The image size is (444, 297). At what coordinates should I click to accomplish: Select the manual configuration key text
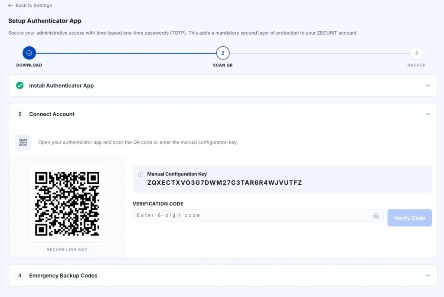225,183
